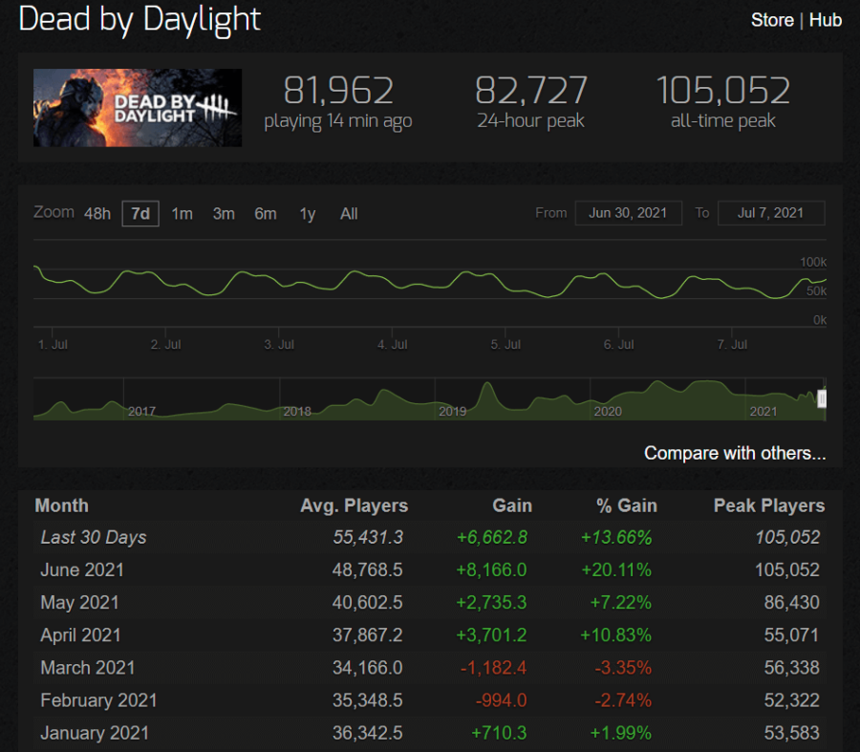Screen dimensions: 860x752
Task: Select the May 2021 row label
Action: (x=79, y=603)
